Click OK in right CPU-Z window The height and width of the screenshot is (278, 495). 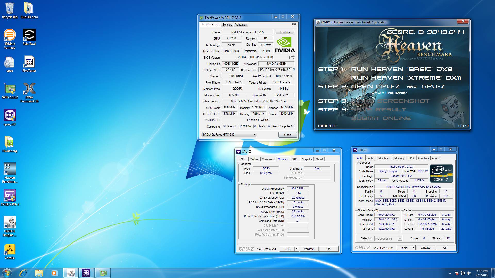[445, 248]
